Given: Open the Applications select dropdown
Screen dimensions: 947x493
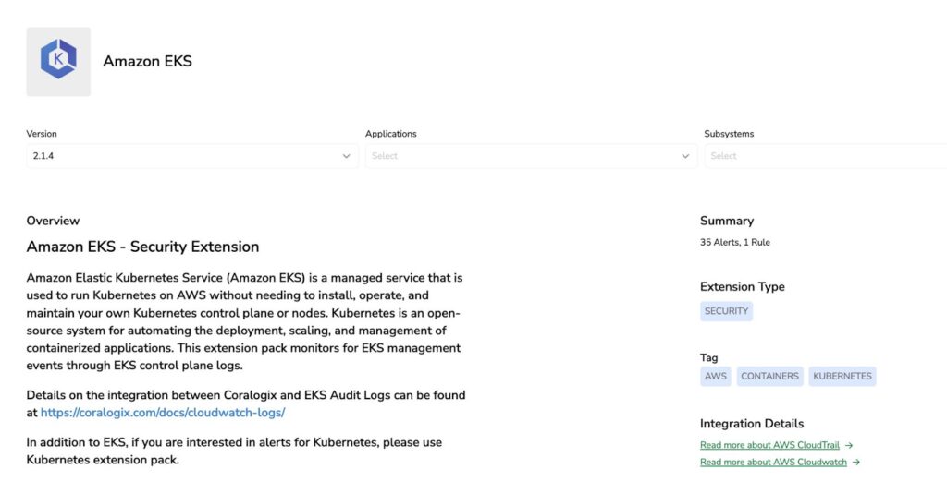Looking at the screenshot, I should (x=523, y=156).
